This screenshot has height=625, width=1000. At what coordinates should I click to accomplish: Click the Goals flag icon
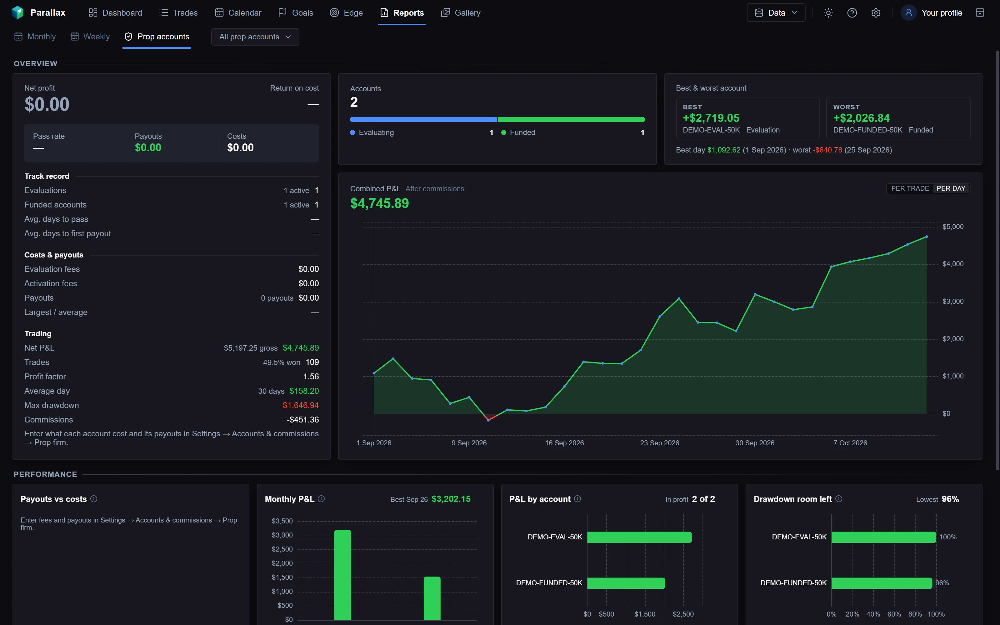point(282,13)
